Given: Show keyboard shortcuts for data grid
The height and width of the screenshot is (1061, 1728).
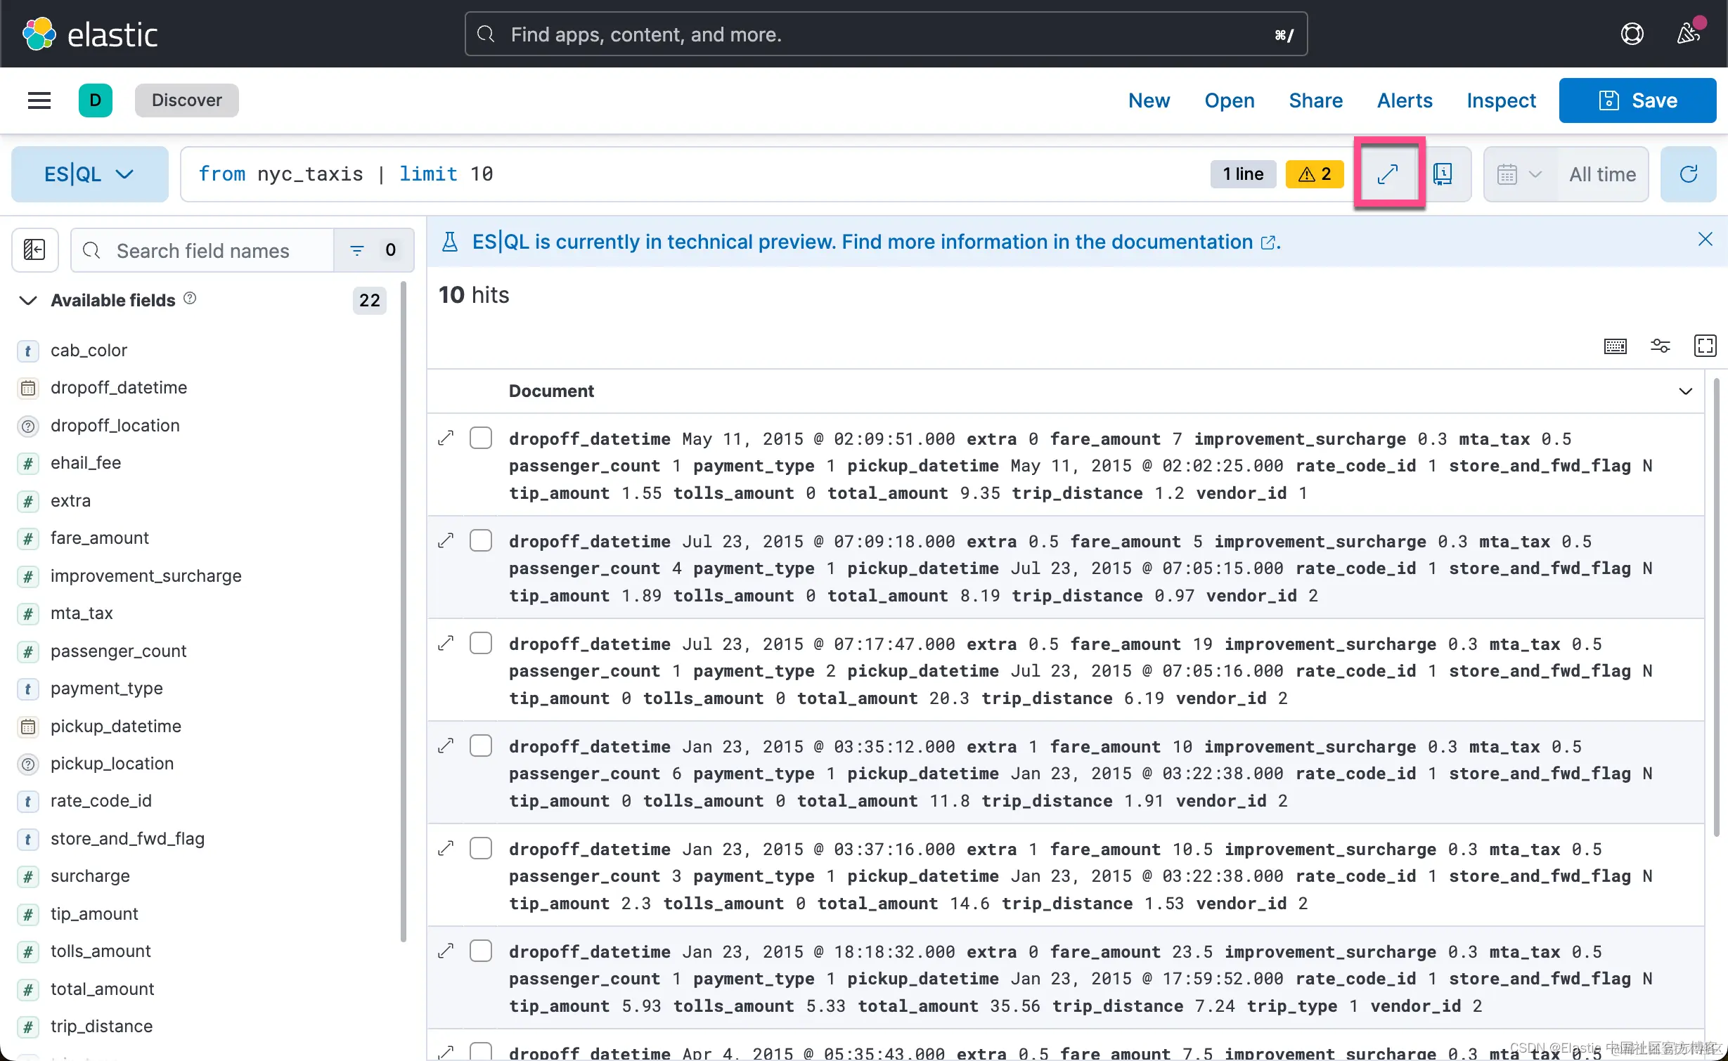Looking at the screenshot, I should [1615, 346].
